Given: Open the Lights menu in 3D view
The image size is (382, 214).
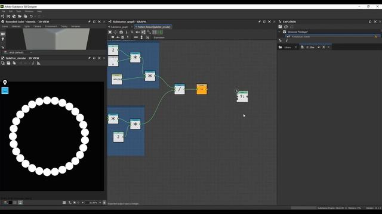Looking at the screenshot, I should [x=27, y=26].
